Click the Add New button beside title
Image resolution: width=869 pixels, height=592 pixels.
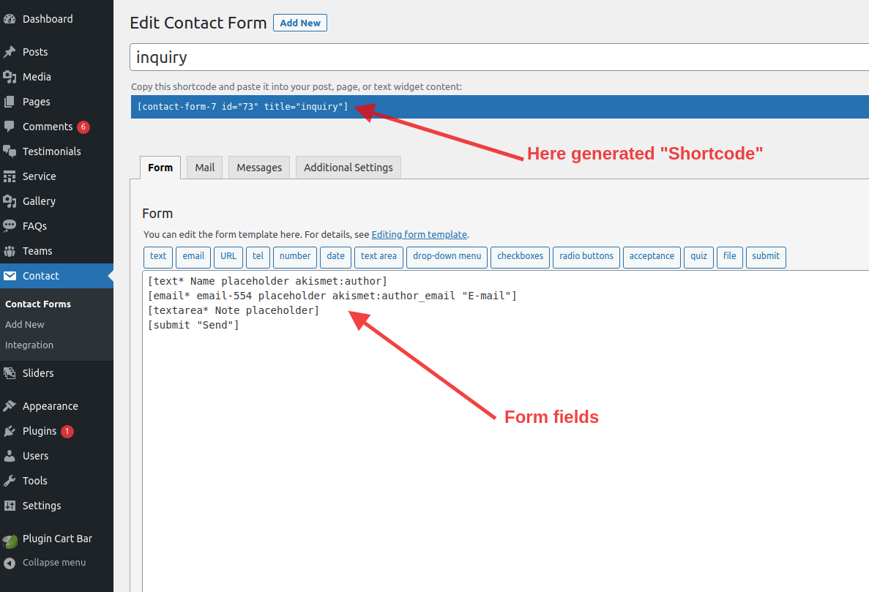(300, 23)
